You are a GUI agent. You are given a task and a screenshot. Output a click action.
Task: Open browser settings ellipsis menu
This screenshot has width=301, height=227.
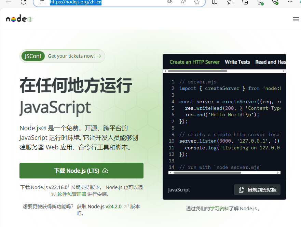(x=290, y=2)
